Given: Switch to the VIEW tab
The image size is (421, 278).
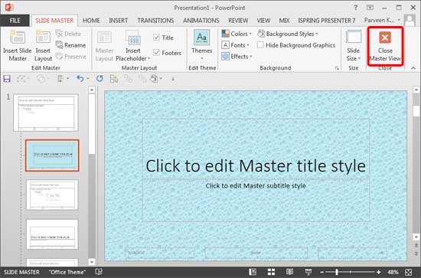Looking at the screenshot, I should 263,21.
